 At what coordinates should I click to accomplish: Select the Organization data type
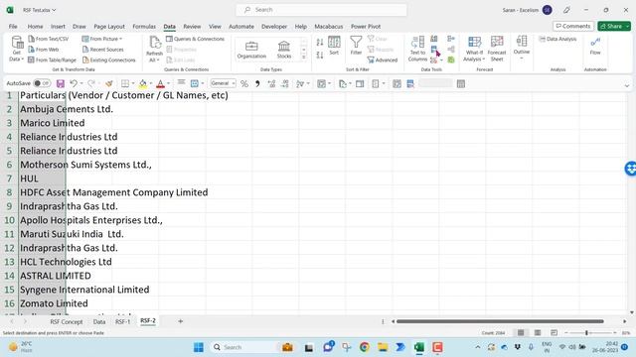[x=251, y=50]
